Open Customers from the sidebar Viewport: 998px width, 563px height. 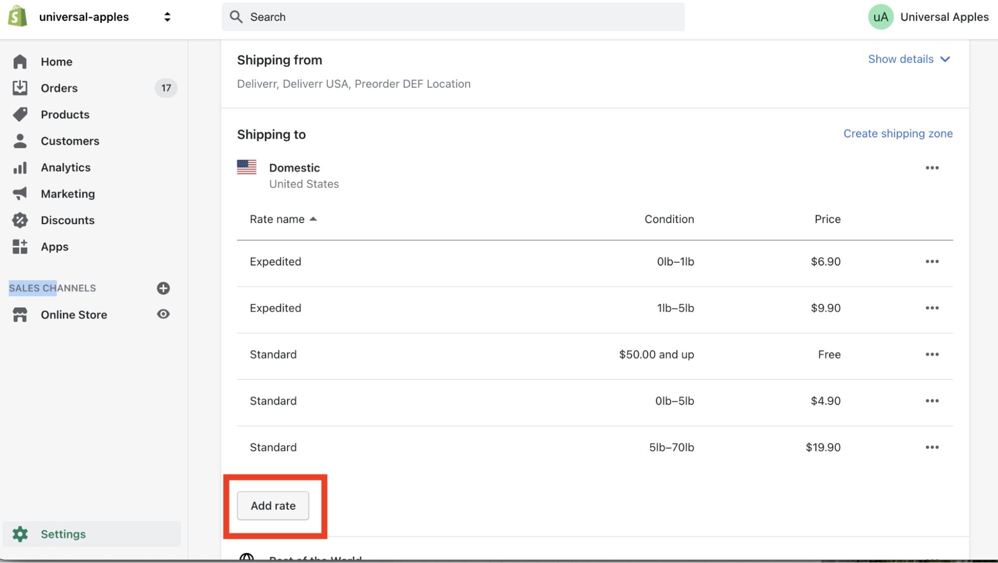pos(69,141)
